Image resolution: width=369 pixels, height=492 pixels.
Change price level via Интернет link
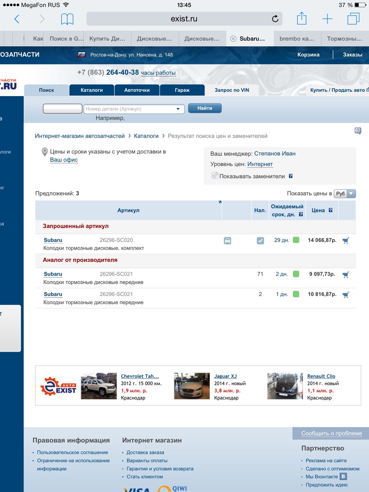click(260, 164)
